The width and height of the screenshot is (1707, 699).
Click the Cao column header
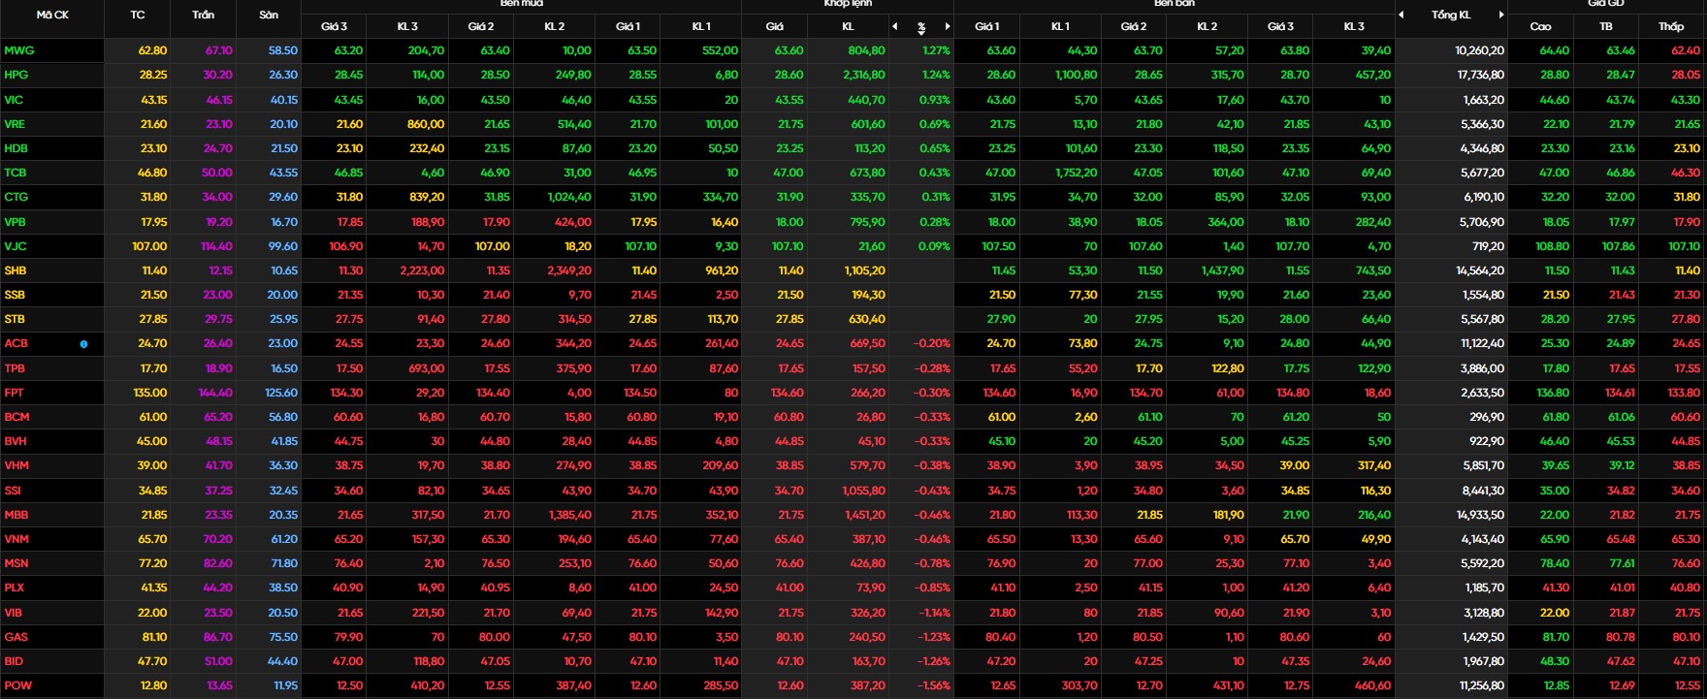[1540, 26]
